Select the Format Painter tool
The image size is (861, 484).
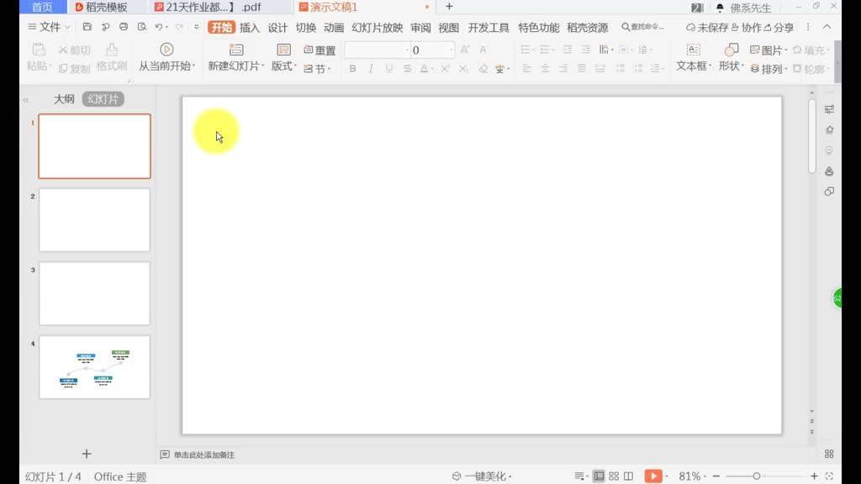[x=113, y=60]
